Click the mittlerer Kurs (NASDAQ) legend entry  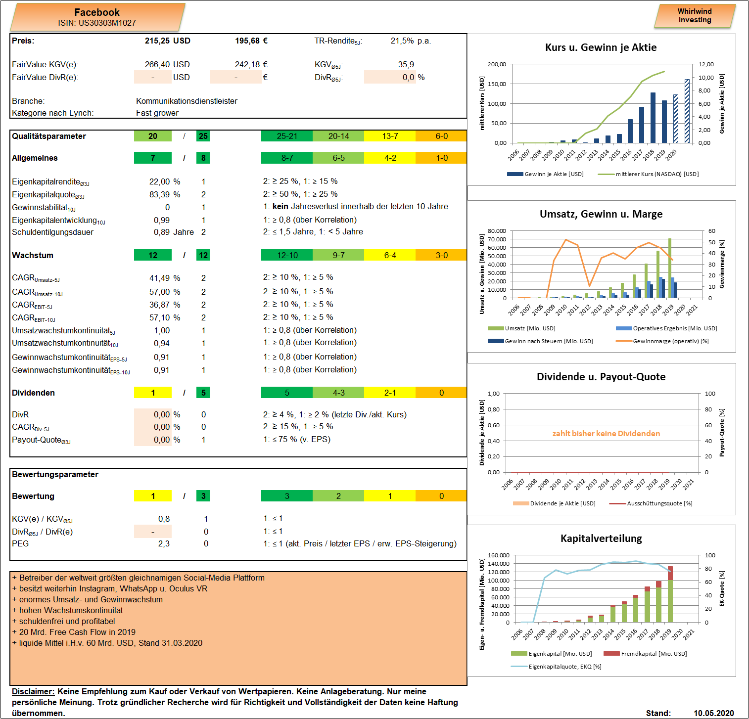click(x=648, y=174)
